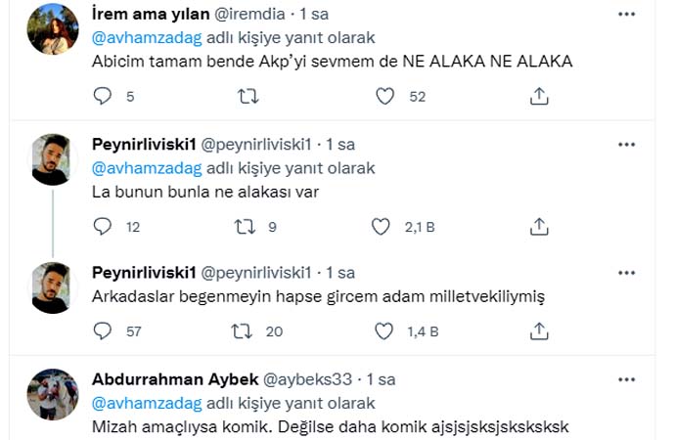This screenshot has width=675, height=440.
Task: Open more options for İrem ama yılan's tweet
Action: pyautogui.click(x=626, y=14)
